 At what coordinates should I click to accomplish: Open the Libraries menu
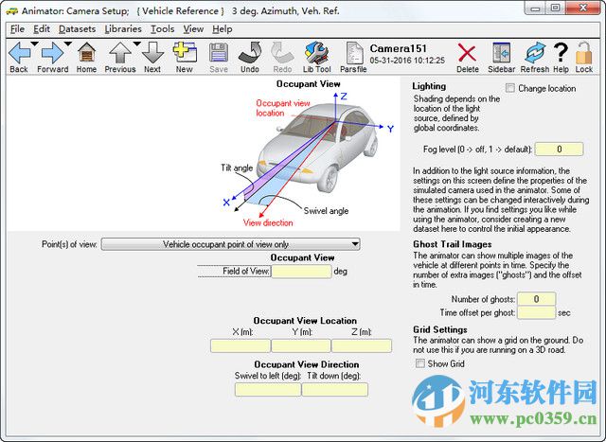pyautogui.click(x=123, y=29)
